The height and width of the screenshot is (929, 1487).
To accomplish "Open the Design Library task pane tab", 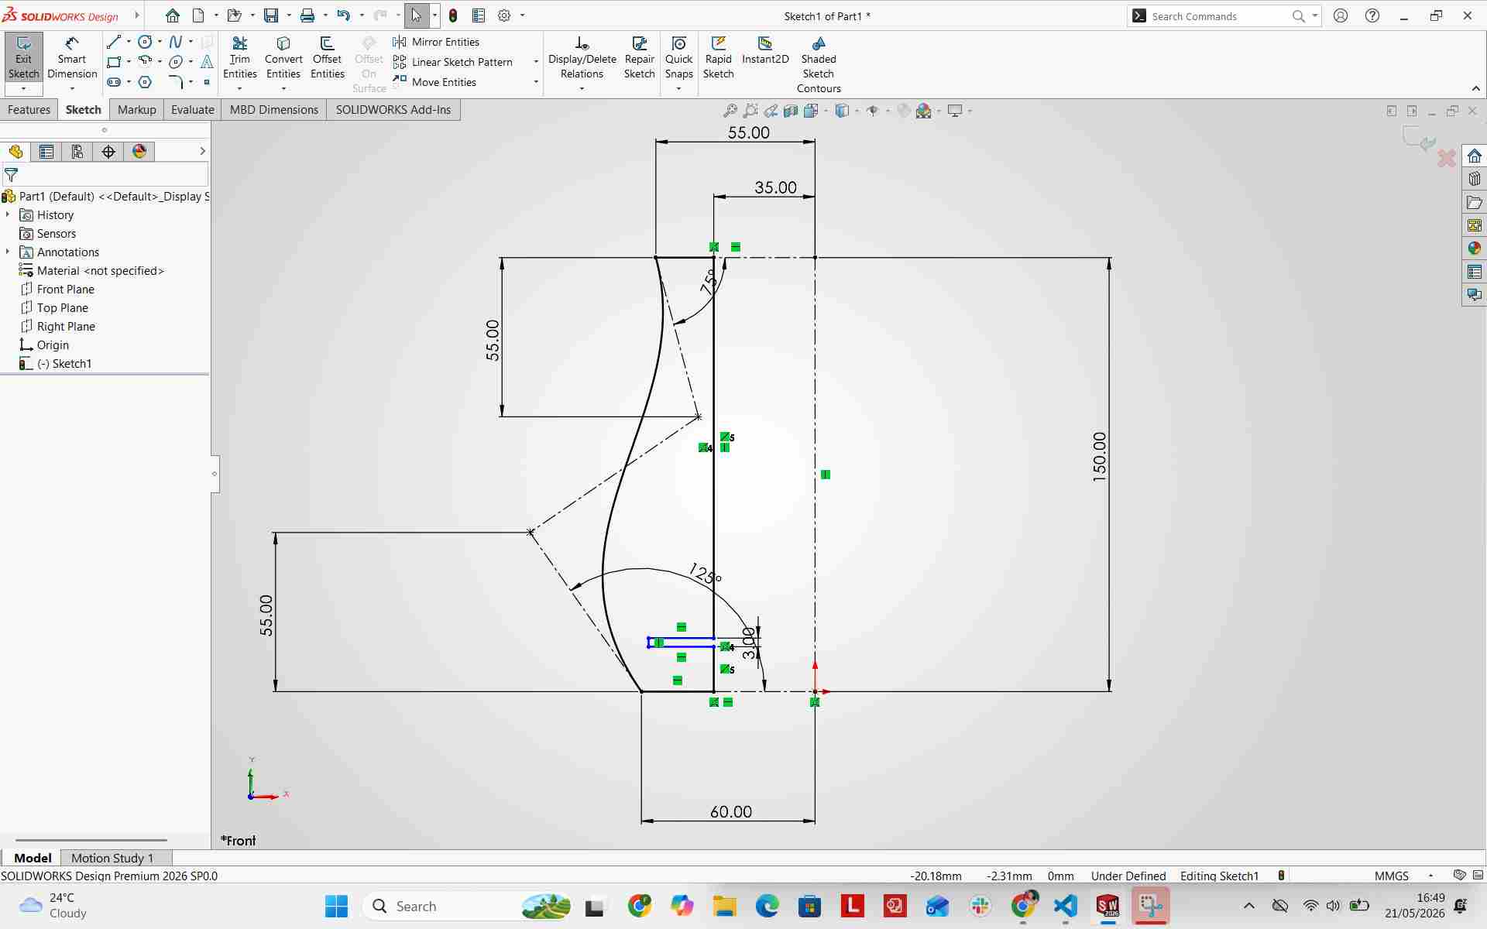I will click(1474, 179).
